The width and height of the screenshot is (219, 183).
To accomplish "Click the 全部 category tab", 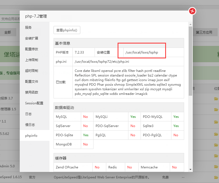I will click(x=8, y=32).
